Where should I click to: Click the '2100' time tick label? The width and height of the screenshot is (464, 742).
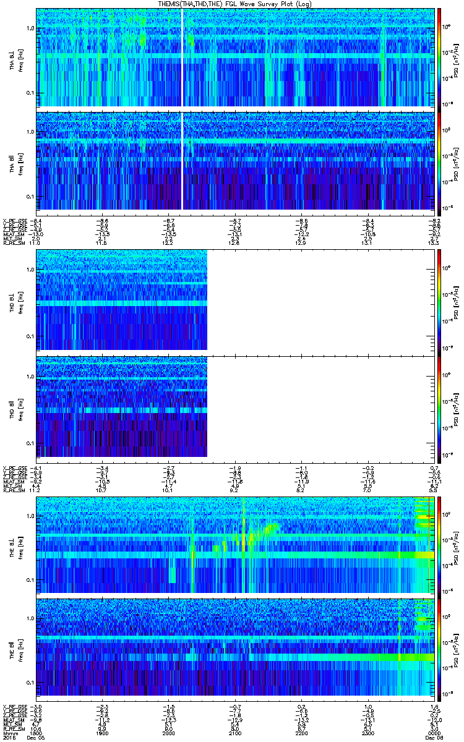coord(234,733)
